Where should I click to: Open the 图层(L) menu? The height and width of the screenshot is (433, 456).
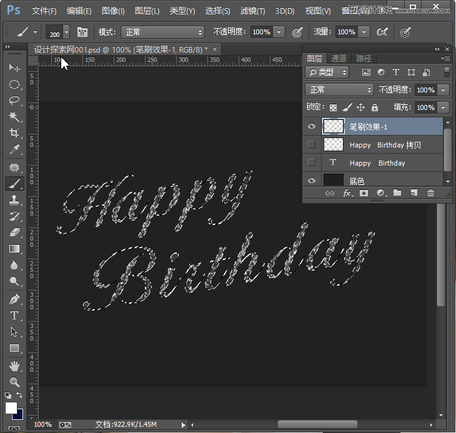pos(147,11)
